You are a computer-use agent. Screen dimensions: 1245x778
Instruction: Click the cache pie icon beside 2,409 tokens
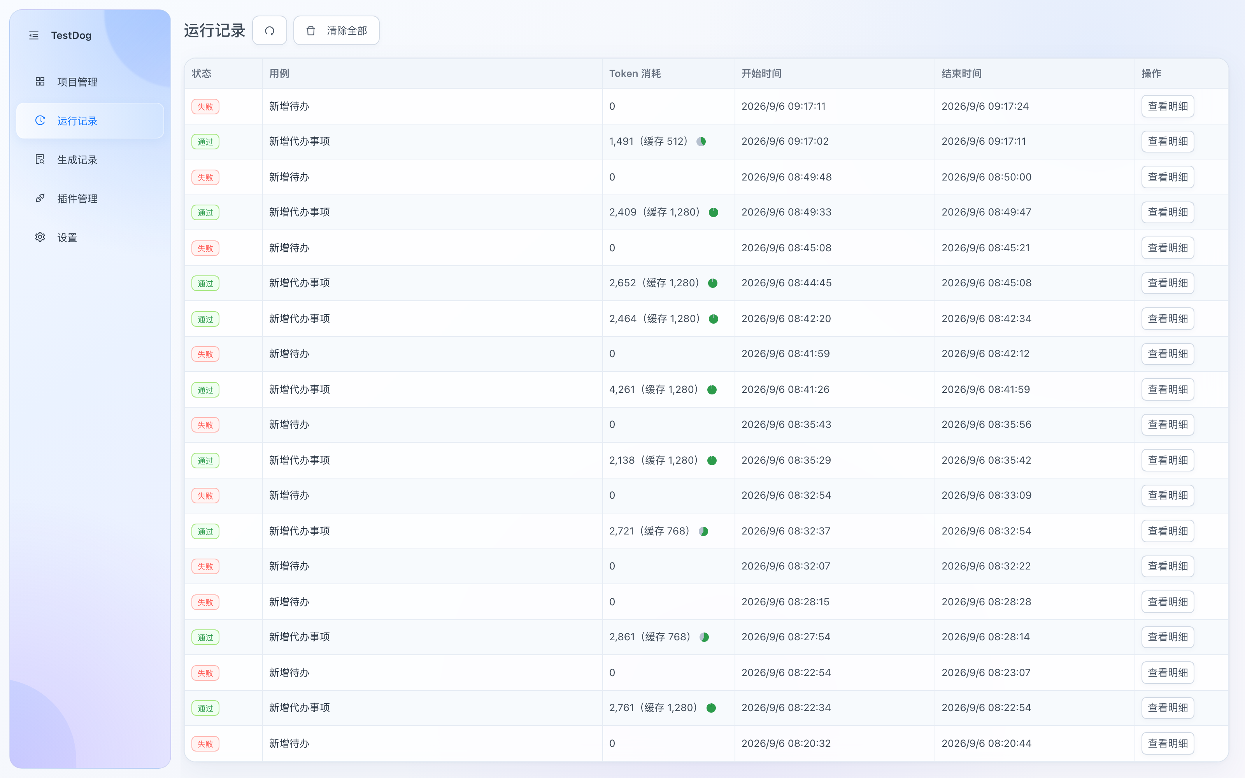(714, 212)
